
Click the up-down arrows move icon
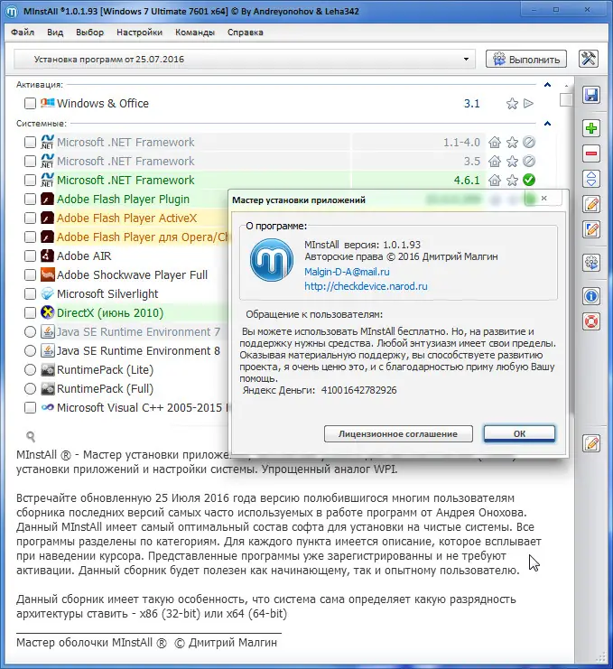591,179
